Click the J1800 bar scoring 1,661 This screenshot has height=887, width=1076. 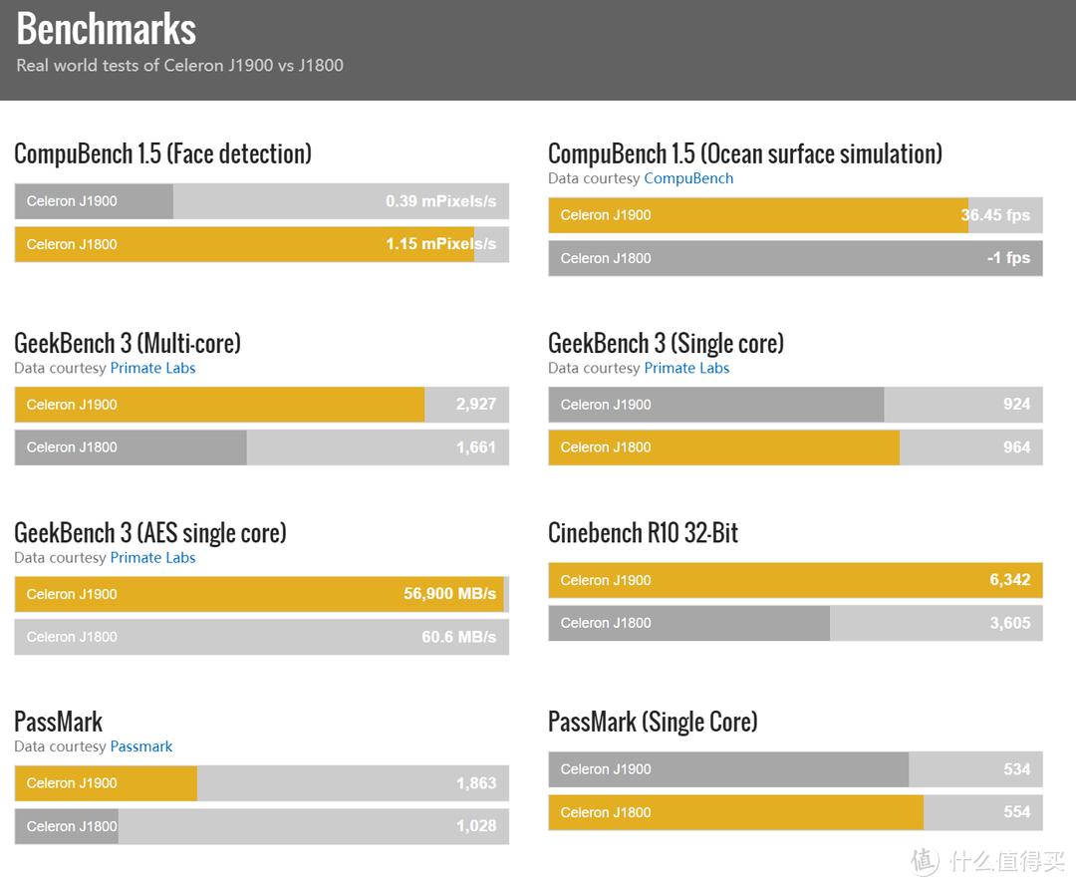[261, 447]
